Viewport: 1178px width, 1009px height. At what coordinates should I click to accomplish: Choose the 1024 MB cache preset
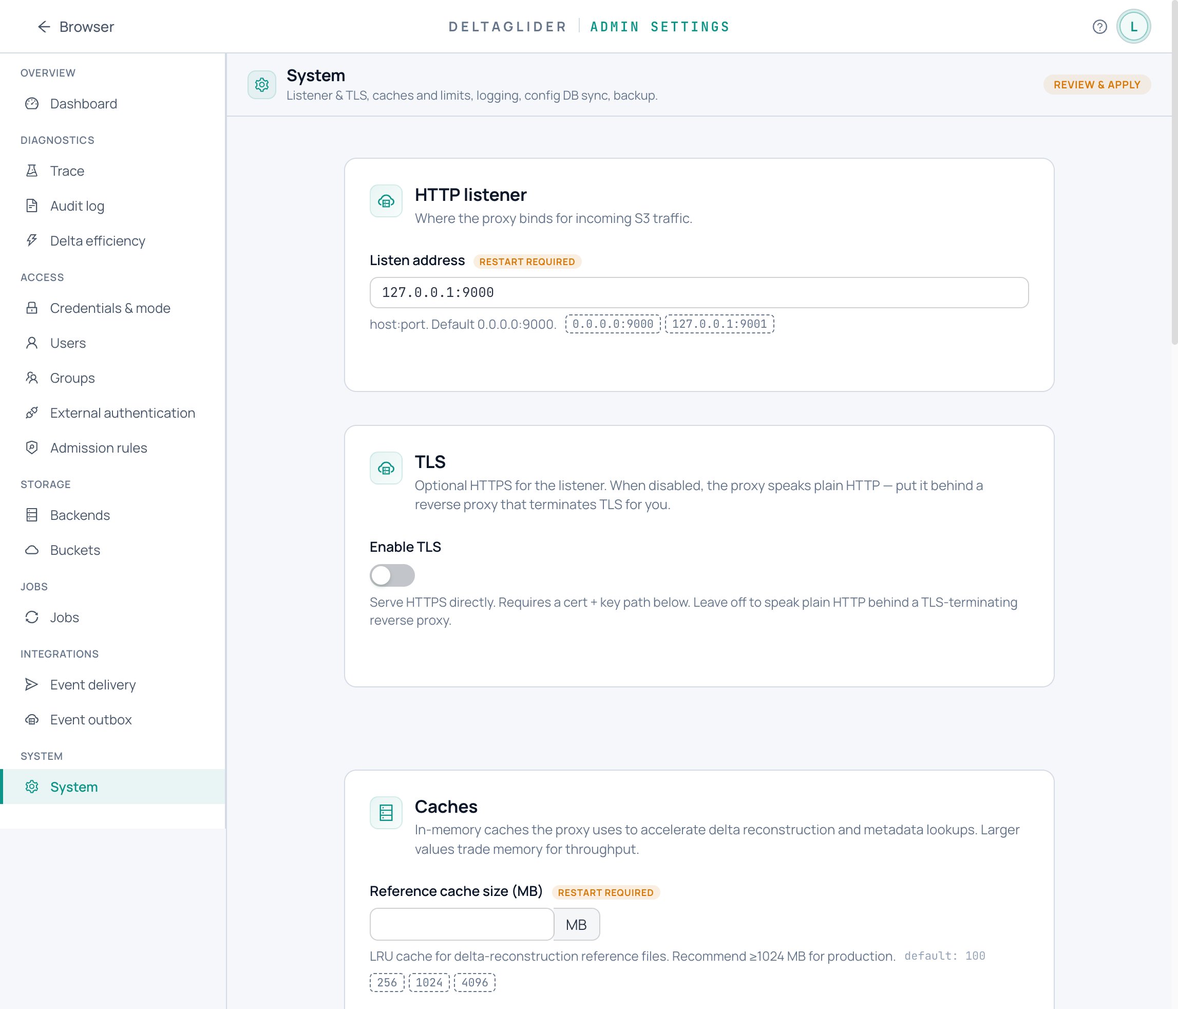click(429, 982)
